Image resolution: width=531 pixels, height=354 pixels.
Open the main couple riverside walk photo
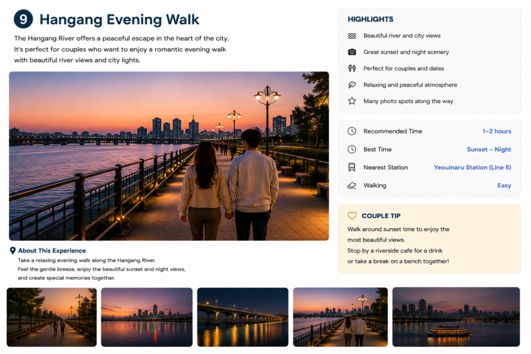pos(169,156)
